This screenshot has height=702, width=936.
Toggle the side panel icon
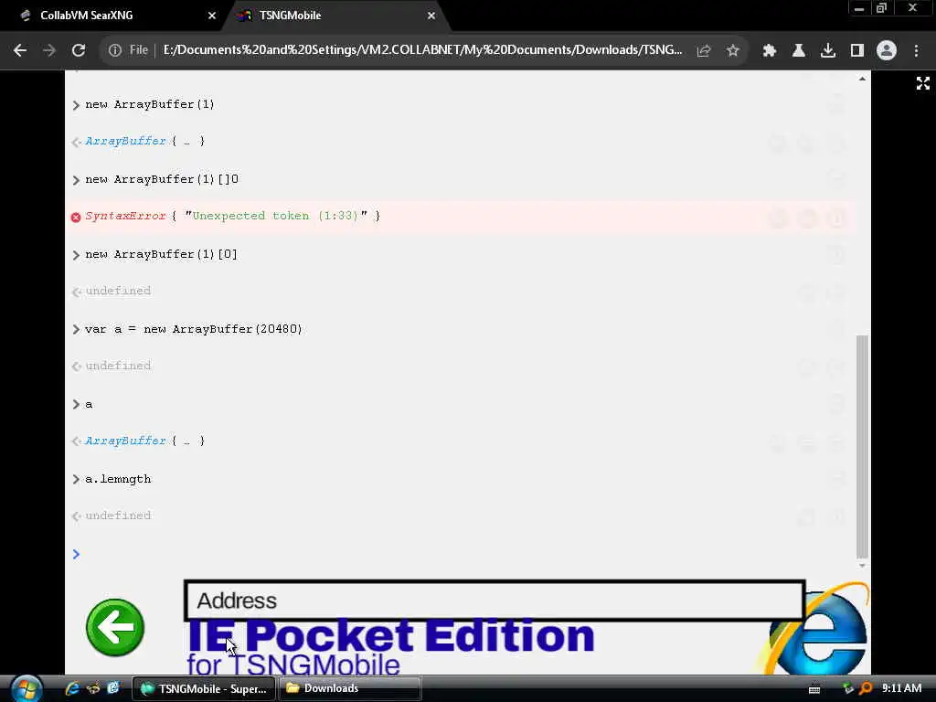coord(856,51)
